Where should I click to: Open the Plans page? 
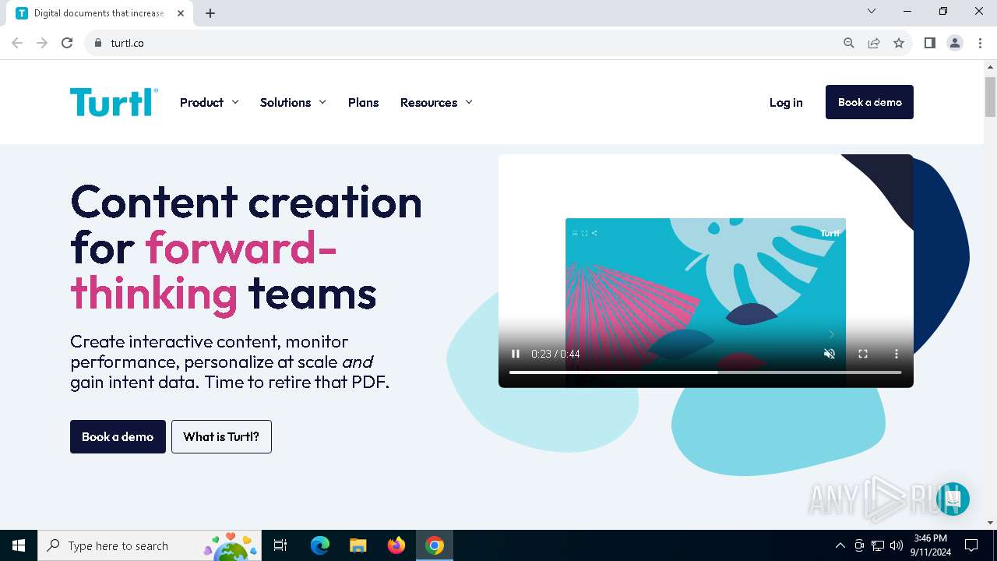[363, 102]
